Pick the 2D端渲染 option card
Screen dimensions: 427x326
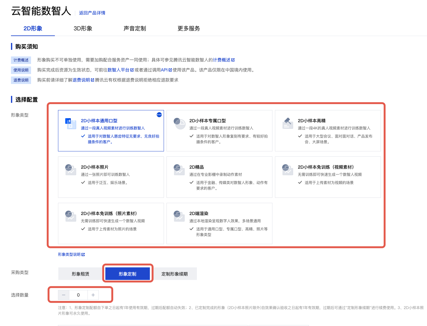point(219,223)
